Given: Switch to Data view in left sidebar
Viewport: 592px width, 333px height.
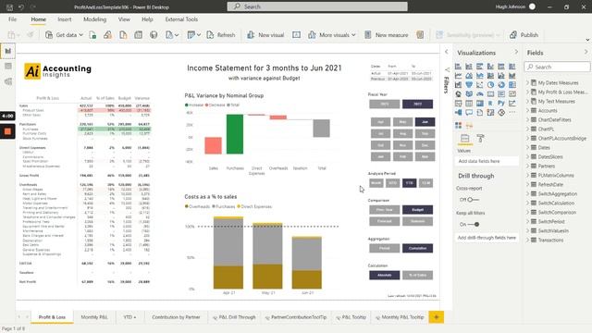Looking at the screenshot, I should (x=8, y=66).
